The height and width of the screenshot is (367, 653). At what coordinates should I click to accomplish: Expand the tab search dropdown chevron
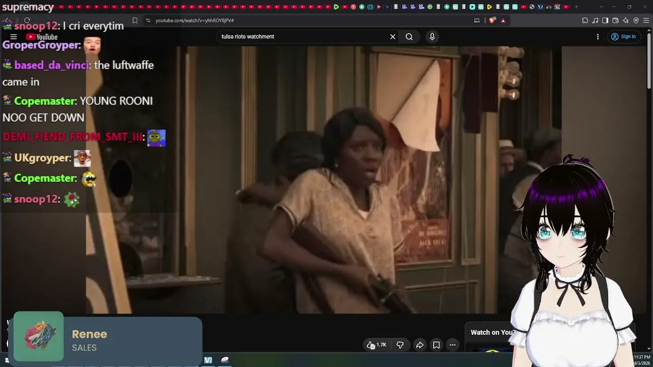[x=601, y=7]
